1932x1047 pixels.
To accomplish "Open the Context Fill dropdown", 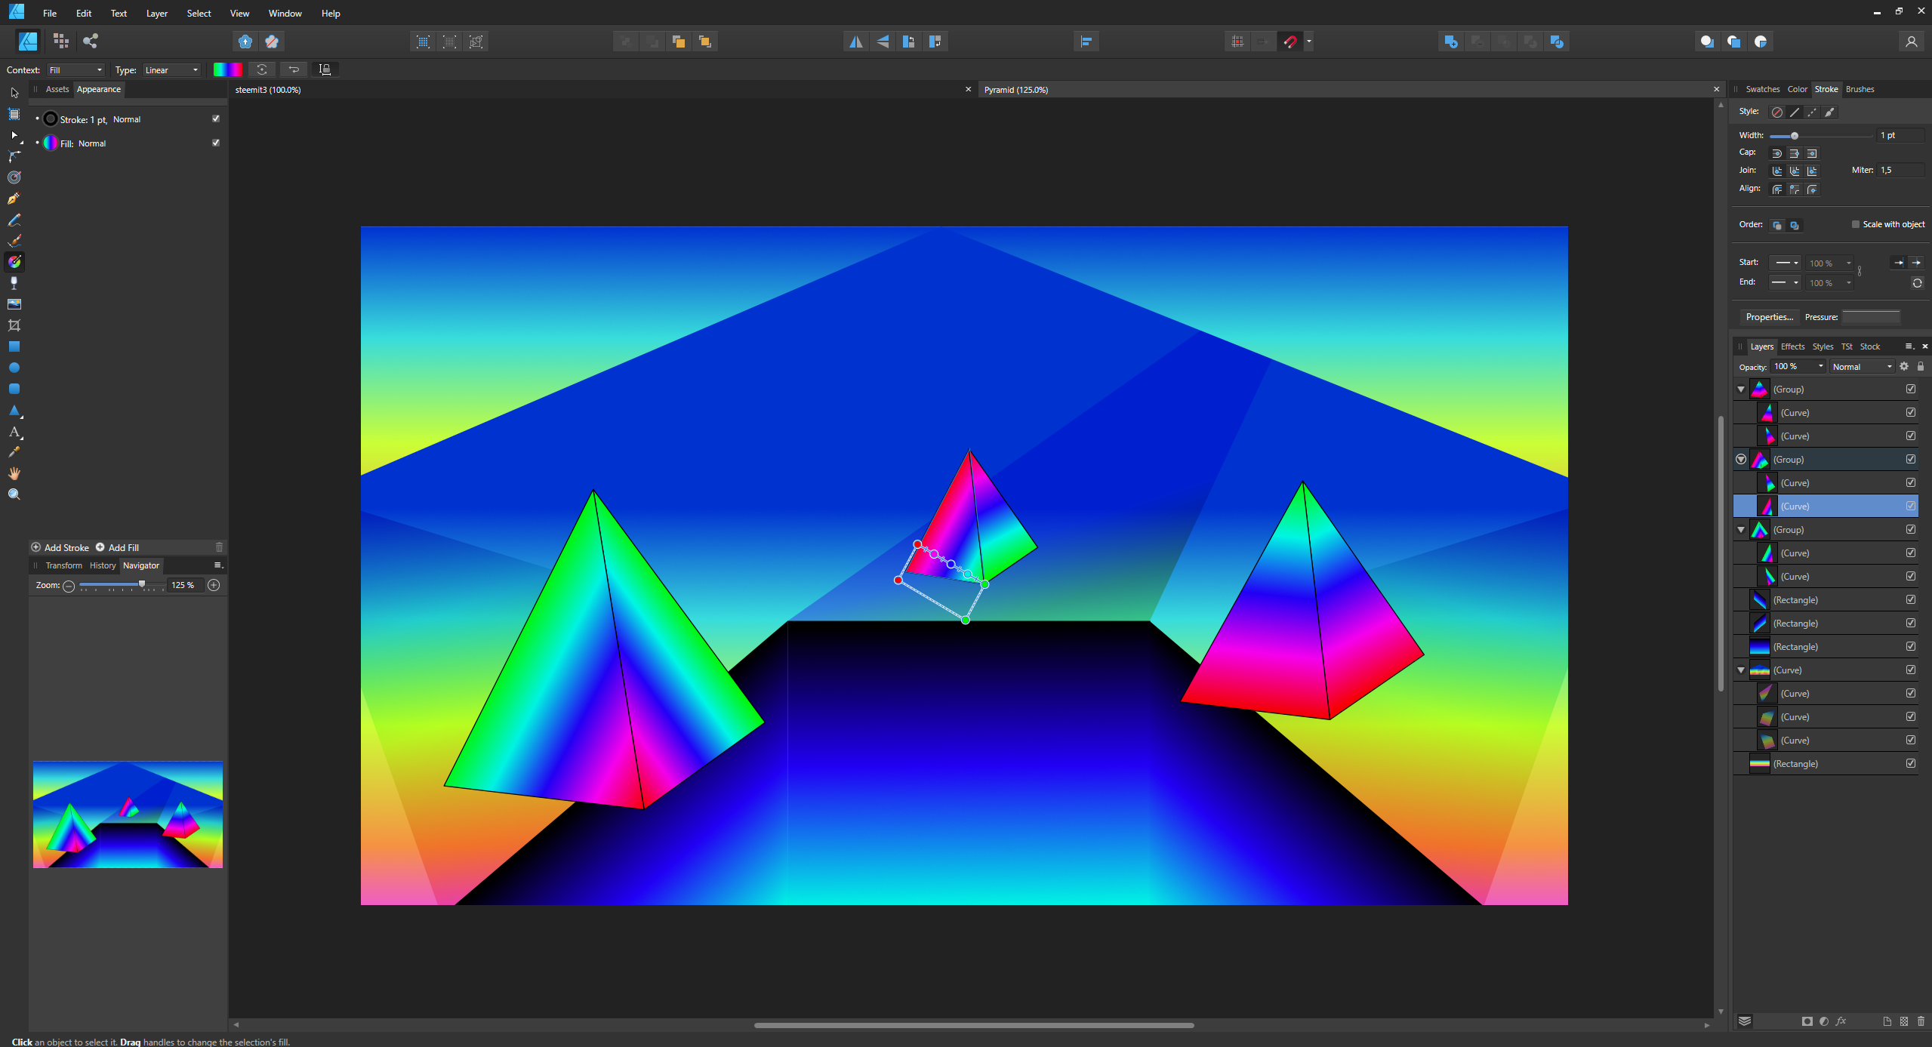I will point(75,70).
